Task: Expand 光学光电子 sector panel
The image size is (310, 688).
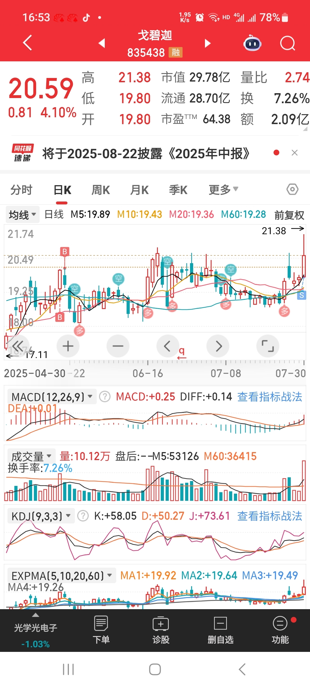Action: 36,631
